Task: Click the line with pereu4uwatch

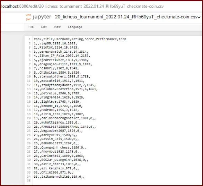Action: 61,52
